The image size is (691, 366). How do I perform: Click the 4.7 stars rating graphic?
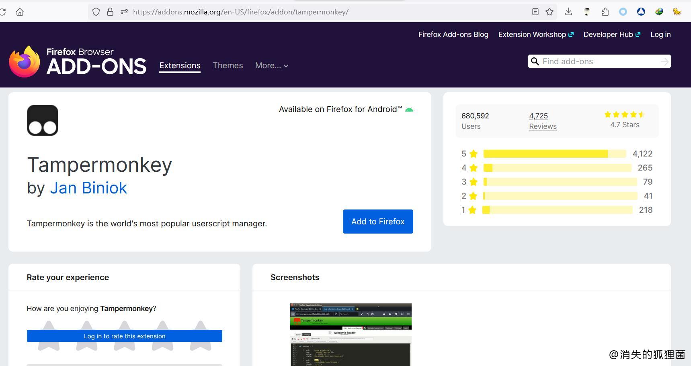pyautogui.click(x=625, y=114)
